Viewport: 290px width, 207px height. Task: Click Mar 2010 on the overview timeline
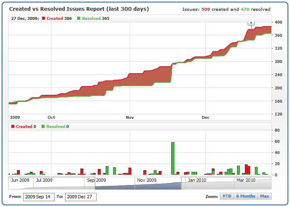click(x=246, y=180)
